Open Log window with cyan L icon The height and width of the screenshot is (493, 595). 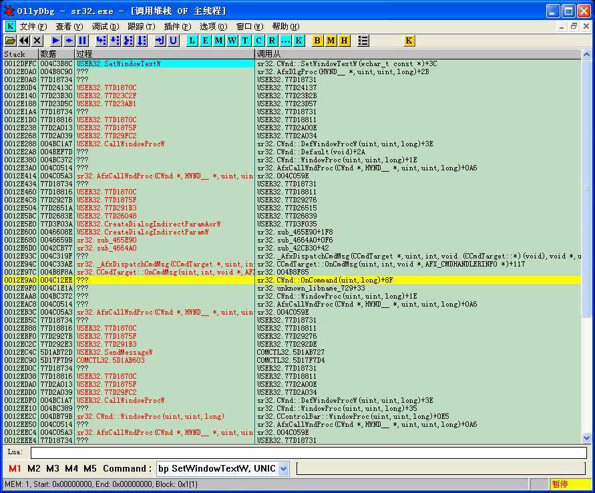[x=192, y=40]
